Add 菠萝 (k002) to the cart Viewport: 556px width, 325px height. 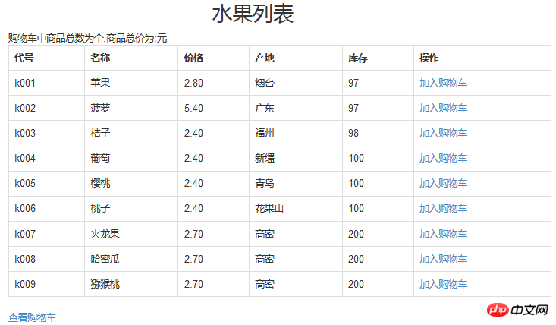pyautogui.click(x=443, y=108)
